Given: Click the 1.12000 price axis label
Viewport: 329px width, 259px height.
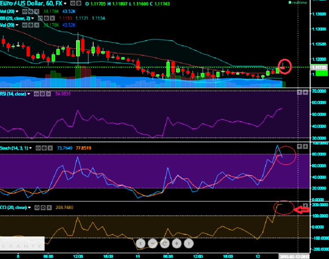Looking at the screenshot, I should 319,59.
